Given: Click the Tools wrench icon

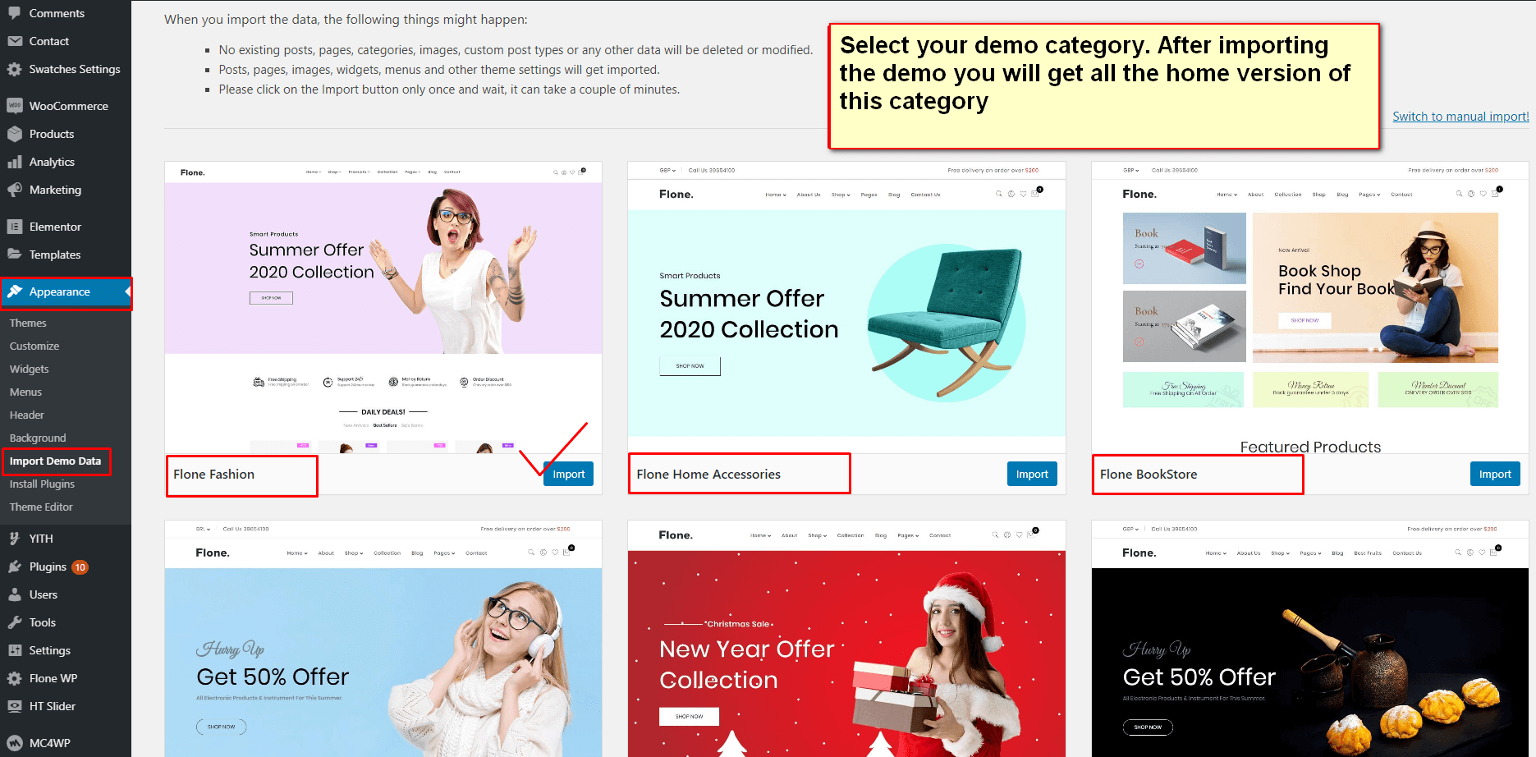Looking at the screenshot, I should coord(15,622).
